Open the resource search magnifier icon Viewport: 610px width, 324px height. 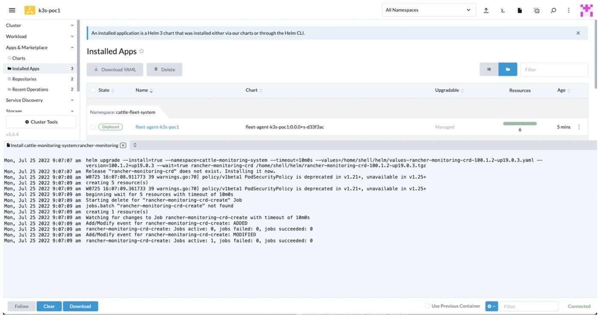tap(553, 10)
